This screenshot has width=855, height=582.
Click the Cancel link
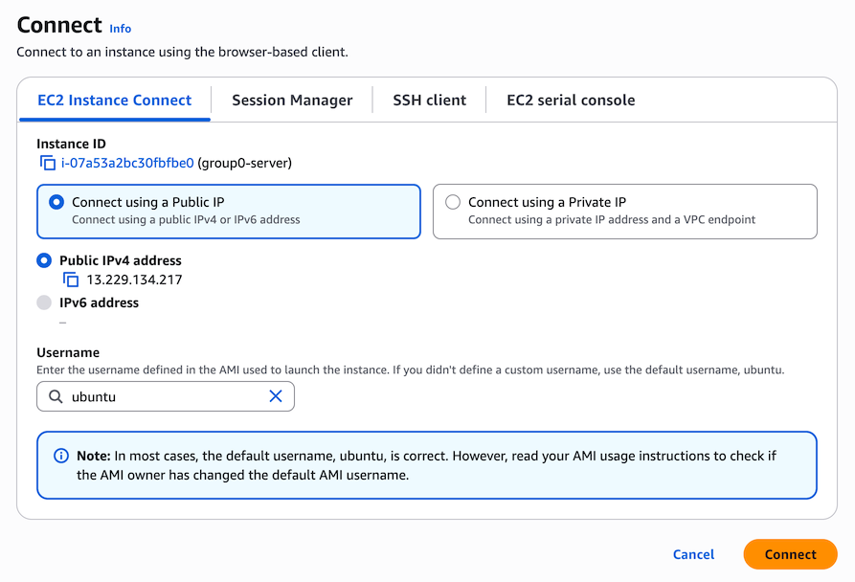click(693, 554)
